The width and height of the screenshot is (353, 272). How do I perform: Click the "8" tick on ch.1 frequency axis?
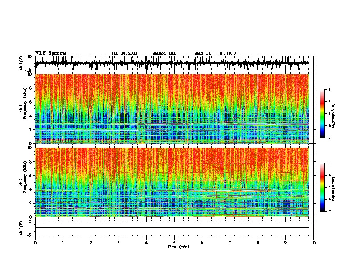click(31, 88)
